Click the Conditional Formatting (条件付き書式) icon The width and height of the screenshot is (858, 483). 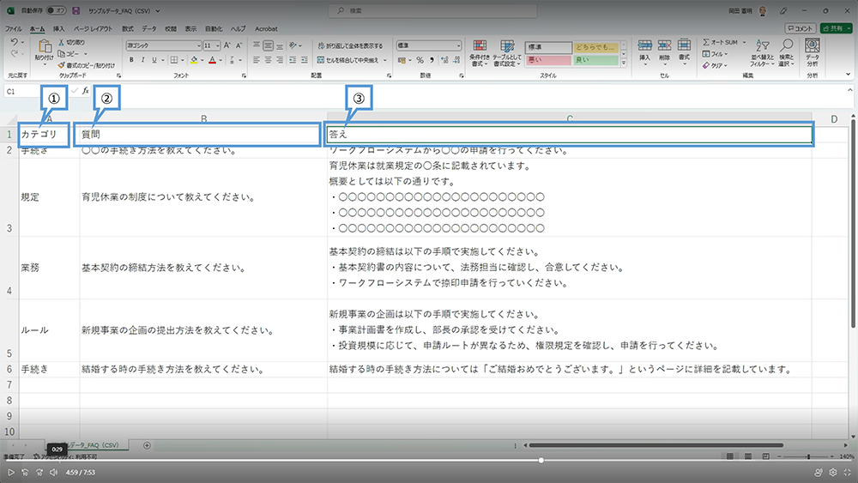pyautogui.click(x=480, y=46)
